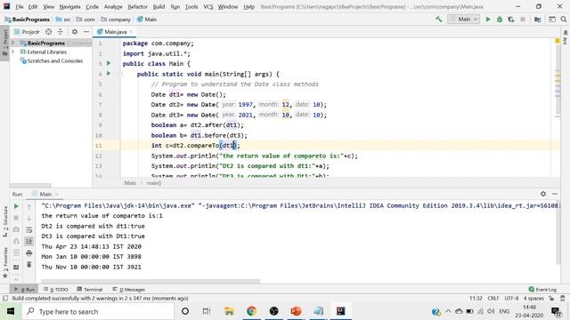Click the yellow warning indicator atop editor scrollbar

[x=558, y=41]
